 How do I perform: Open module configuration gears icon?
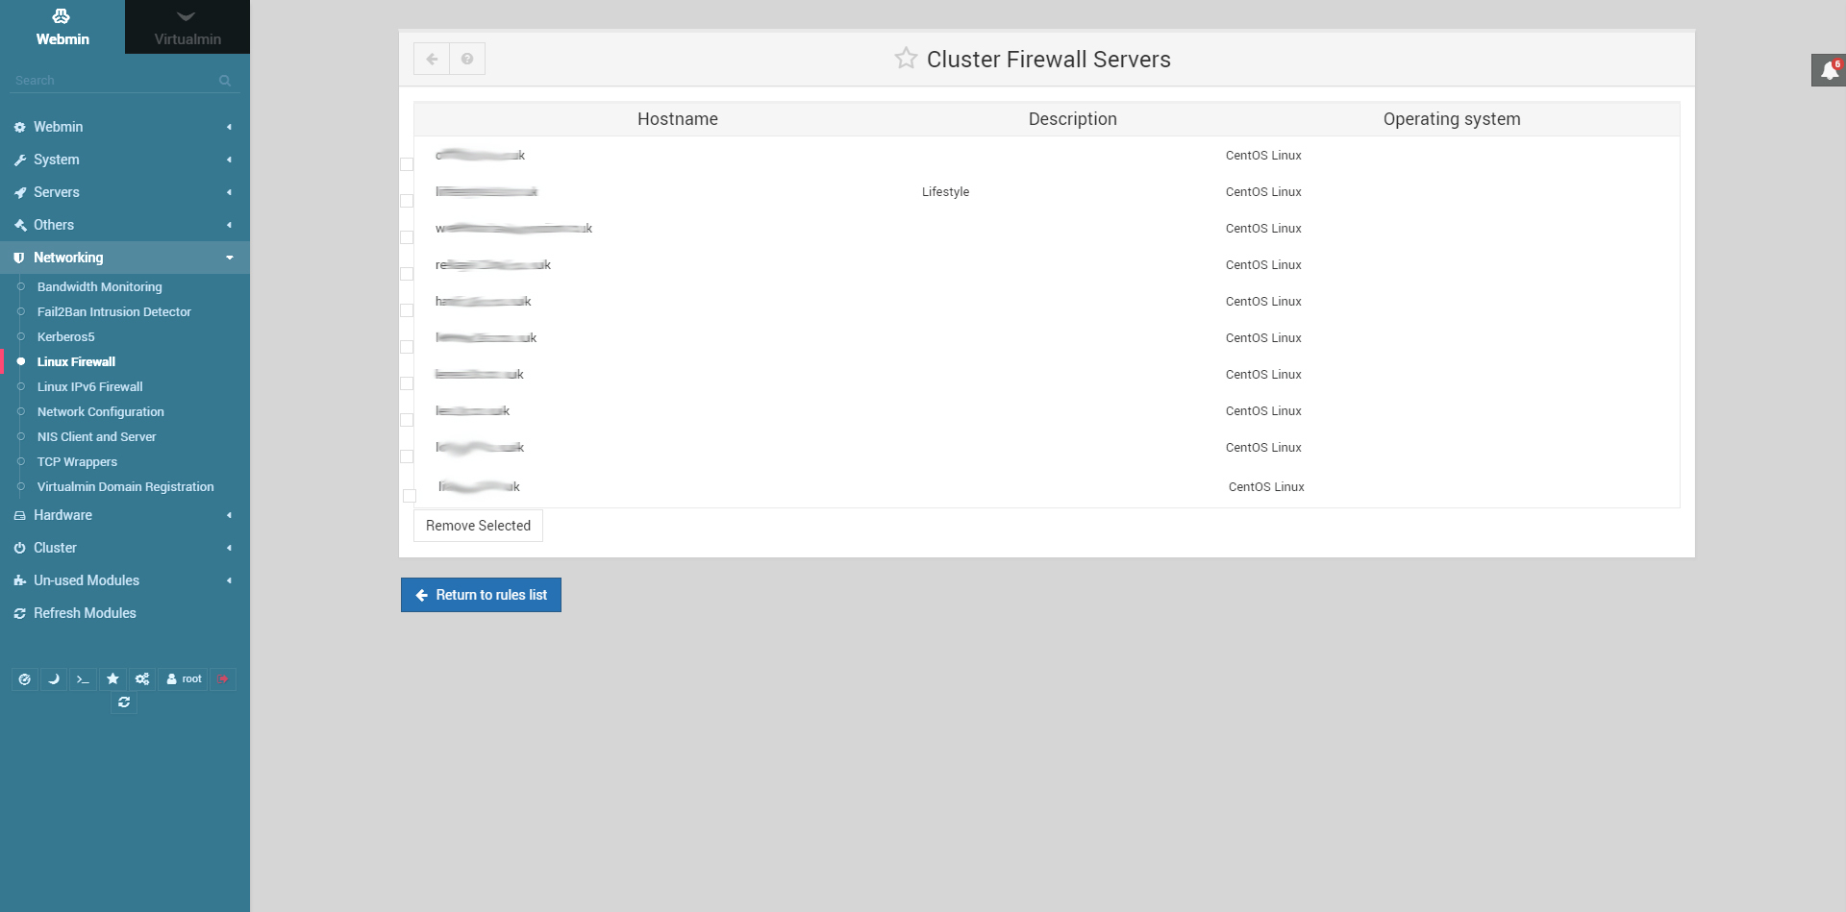pyautogui.click(x=141, y=679)
